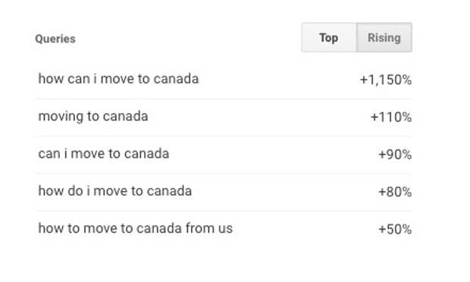Click the +50% rising value

(x=395, y=229)
